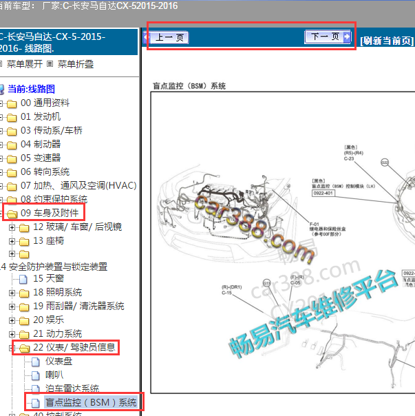Collapse the 22 仪表/驾驶员信息 node
The image size is (415, 416).
pyautogui.click(x=11, y=348)
